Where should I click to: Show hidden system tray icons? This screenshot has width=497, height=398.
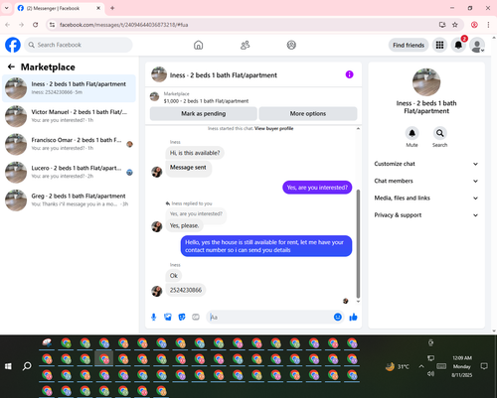point(421,366)
